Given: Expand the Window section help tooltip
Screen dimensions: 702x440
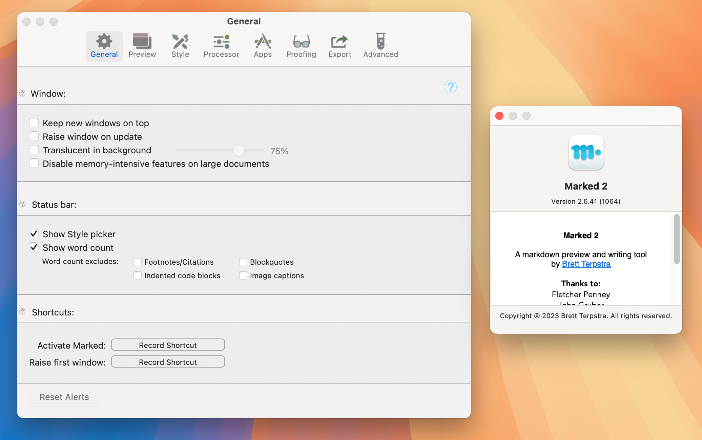Looking at the screenshot, I should pos(22,93).
